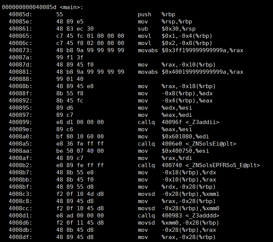The width and height of the screenshot is (273, 242).
Task: Click the main function header line
Action: click(43, 7)
